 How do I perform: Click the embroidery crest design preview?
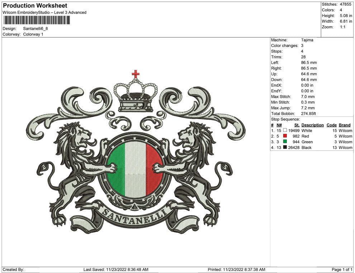coord(136,152)
